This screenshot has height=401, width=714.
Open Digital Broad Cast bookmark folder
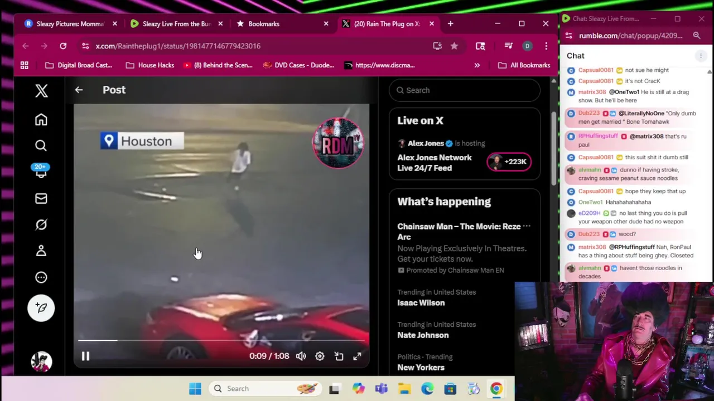(79, 65)
